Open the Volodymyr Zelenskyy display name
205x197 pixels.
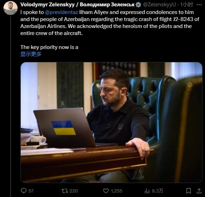point(77,5)
